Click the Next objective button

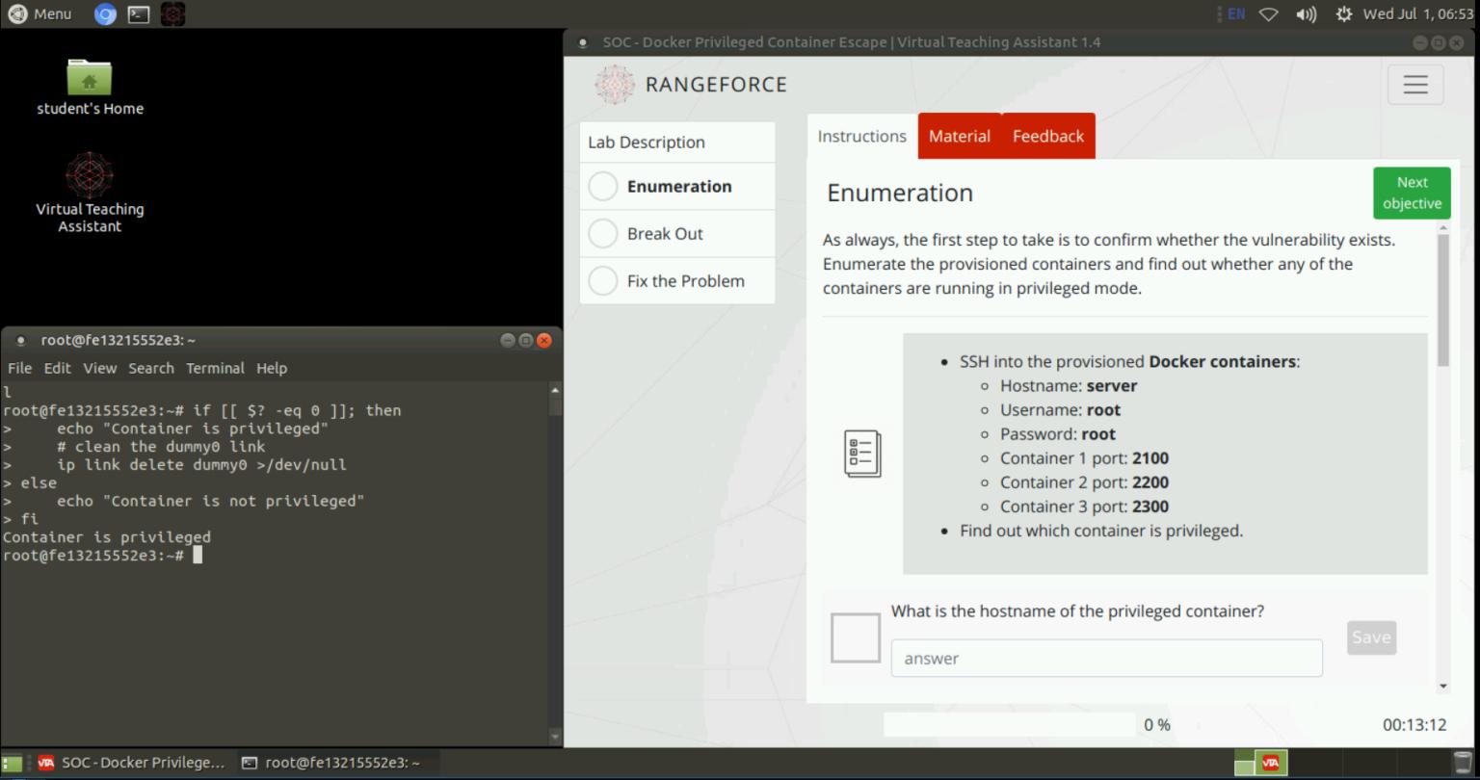(x=1412, y=193)
